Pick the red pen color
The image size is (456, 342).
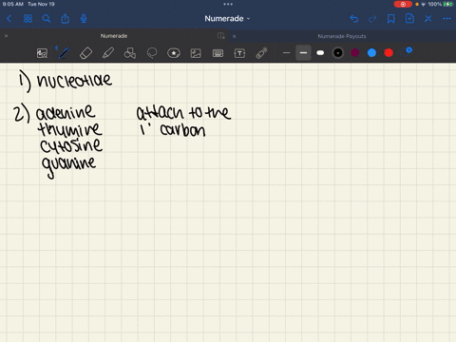389,53
